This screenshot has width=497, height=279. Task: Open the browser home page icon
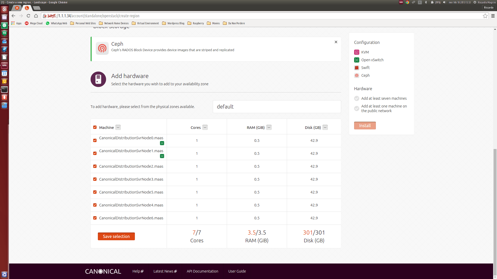[36, 16]
